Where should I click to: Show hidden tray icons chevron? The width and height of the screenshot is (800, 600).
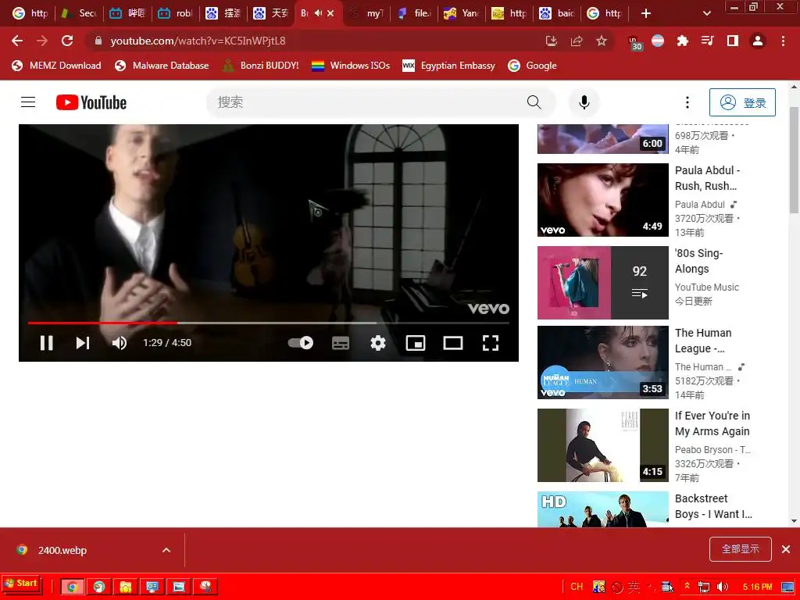(687, 587)
